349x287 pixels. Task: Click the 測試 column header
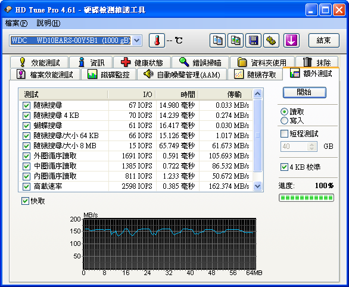[64, 94]
